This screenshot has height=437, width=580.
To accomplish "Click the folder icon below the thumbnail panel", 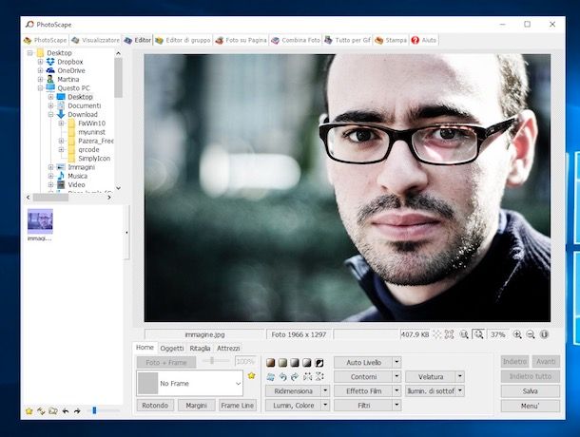I will coord(52,411).
